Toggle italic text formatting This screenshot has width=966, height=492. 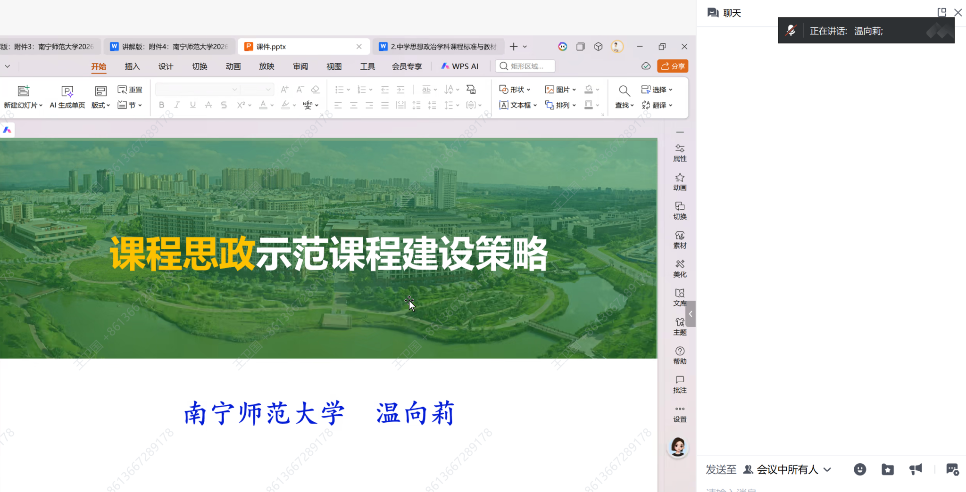177,105
